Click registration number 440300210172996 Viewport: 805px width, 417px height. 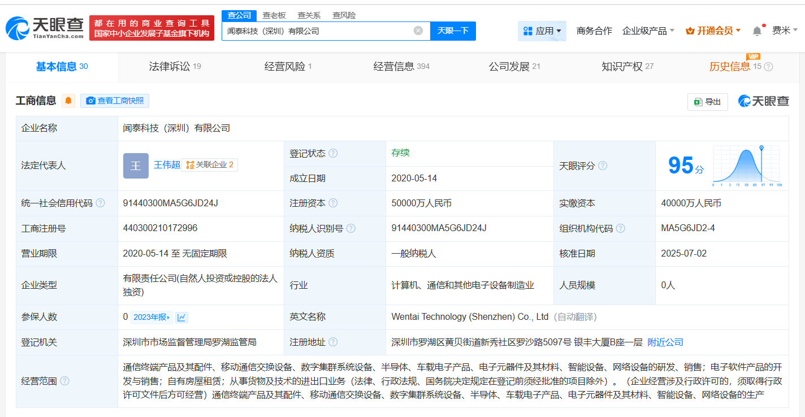[x=160, y=228]
